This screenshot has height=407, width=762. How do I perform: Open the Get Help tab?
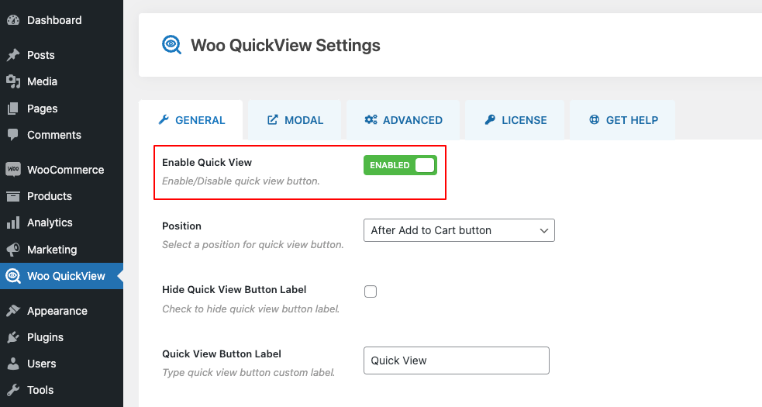coord(622,120)
